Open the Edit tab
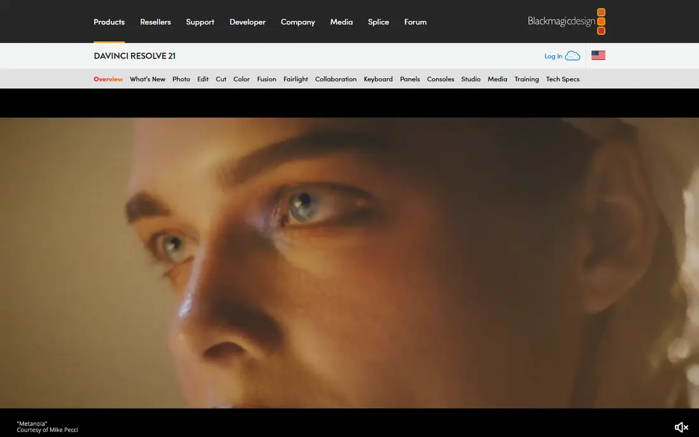Viewport: 699px width, 437px height. coord(203,79)
